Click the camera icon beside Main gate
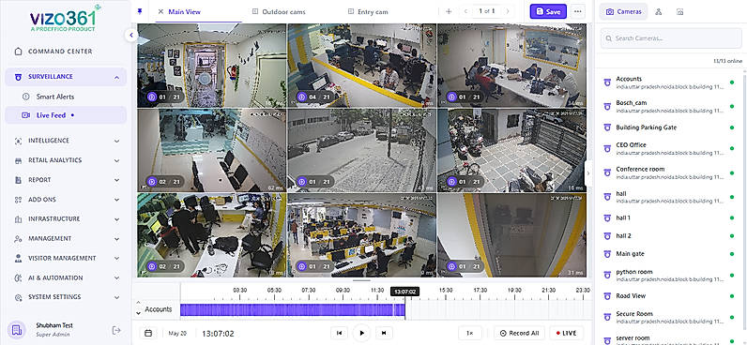747x345 pixels. (x=607, y=254)
